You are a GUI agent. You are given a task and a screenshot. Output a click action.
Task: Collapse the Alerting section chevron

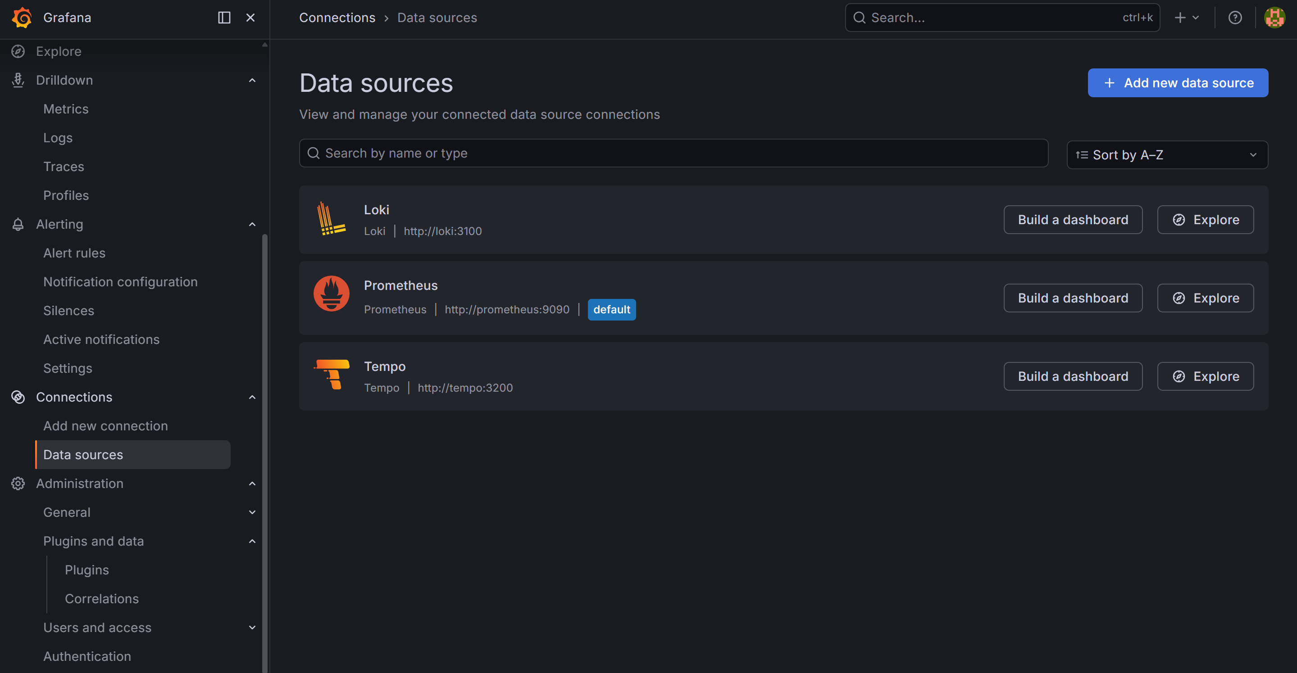(x=252, y=224)
